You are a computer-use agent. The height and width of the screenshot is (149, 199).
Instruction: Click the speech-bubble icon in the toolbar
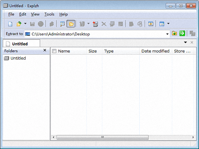pyautogui.click(x=62, y=24)
